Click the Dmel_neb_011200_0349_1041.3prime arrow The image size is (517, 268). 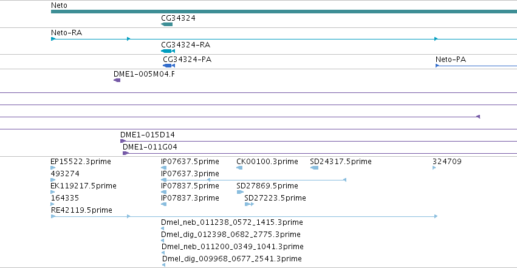163,253
